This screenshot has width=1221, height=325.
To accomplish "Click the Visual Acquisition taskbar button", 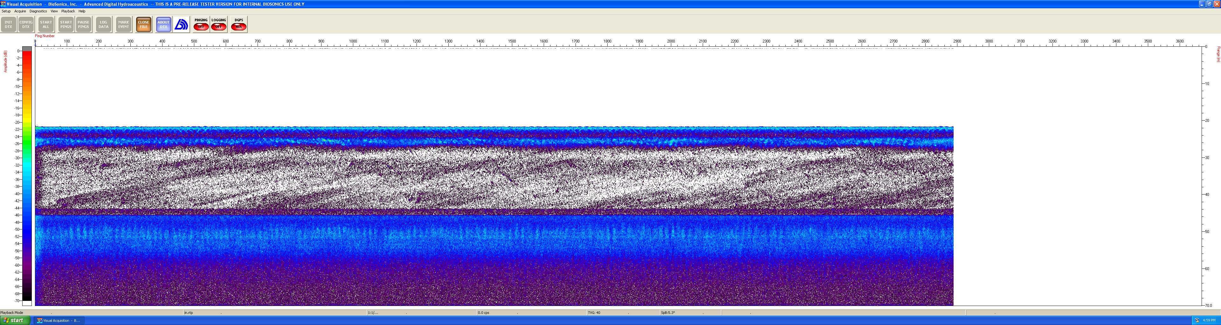I will click(x=59, y=321).
